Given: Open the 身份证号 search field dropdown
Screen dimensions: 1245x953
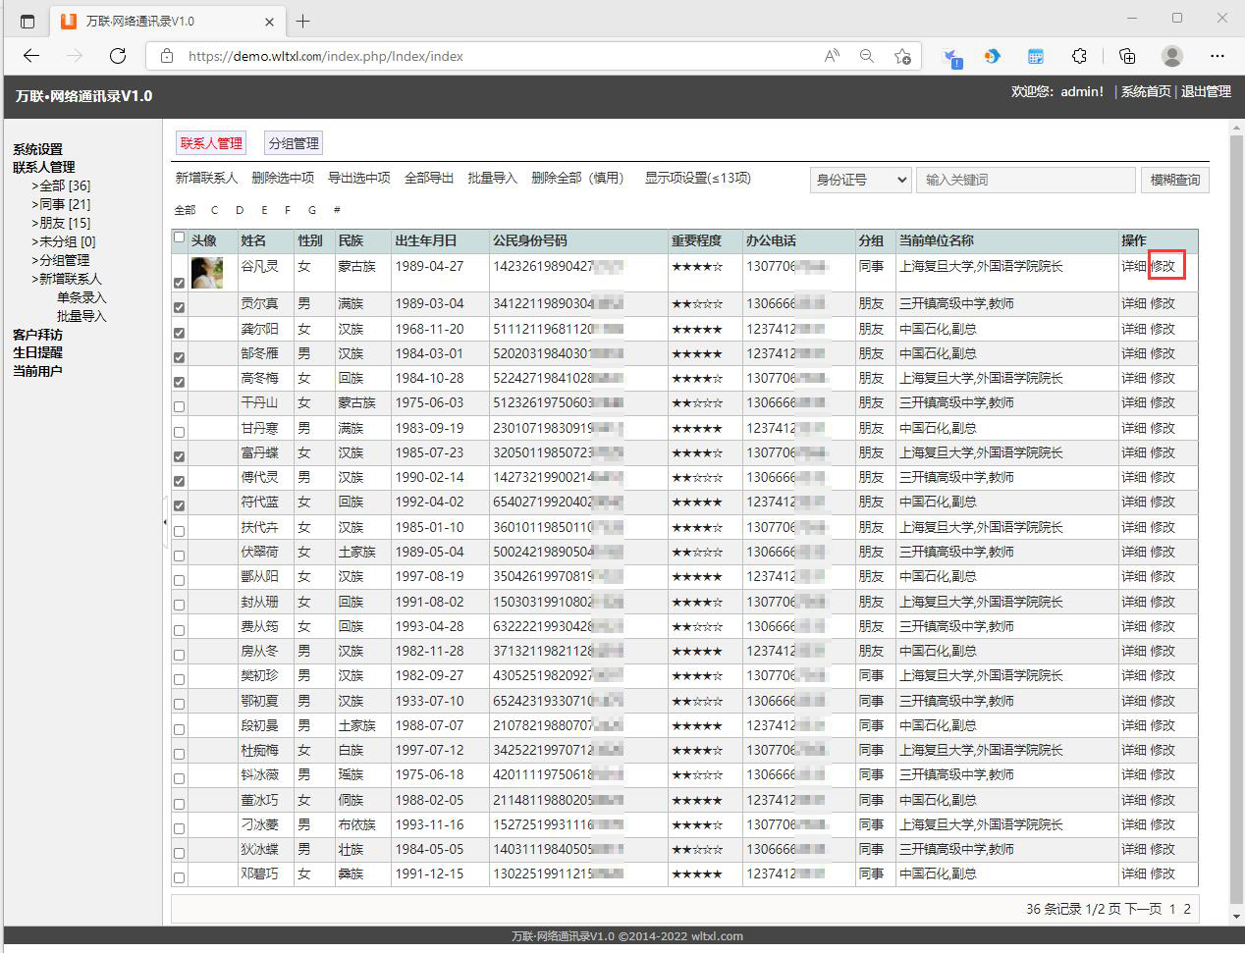Looking at the screenshot, I should tap(861, 180).
